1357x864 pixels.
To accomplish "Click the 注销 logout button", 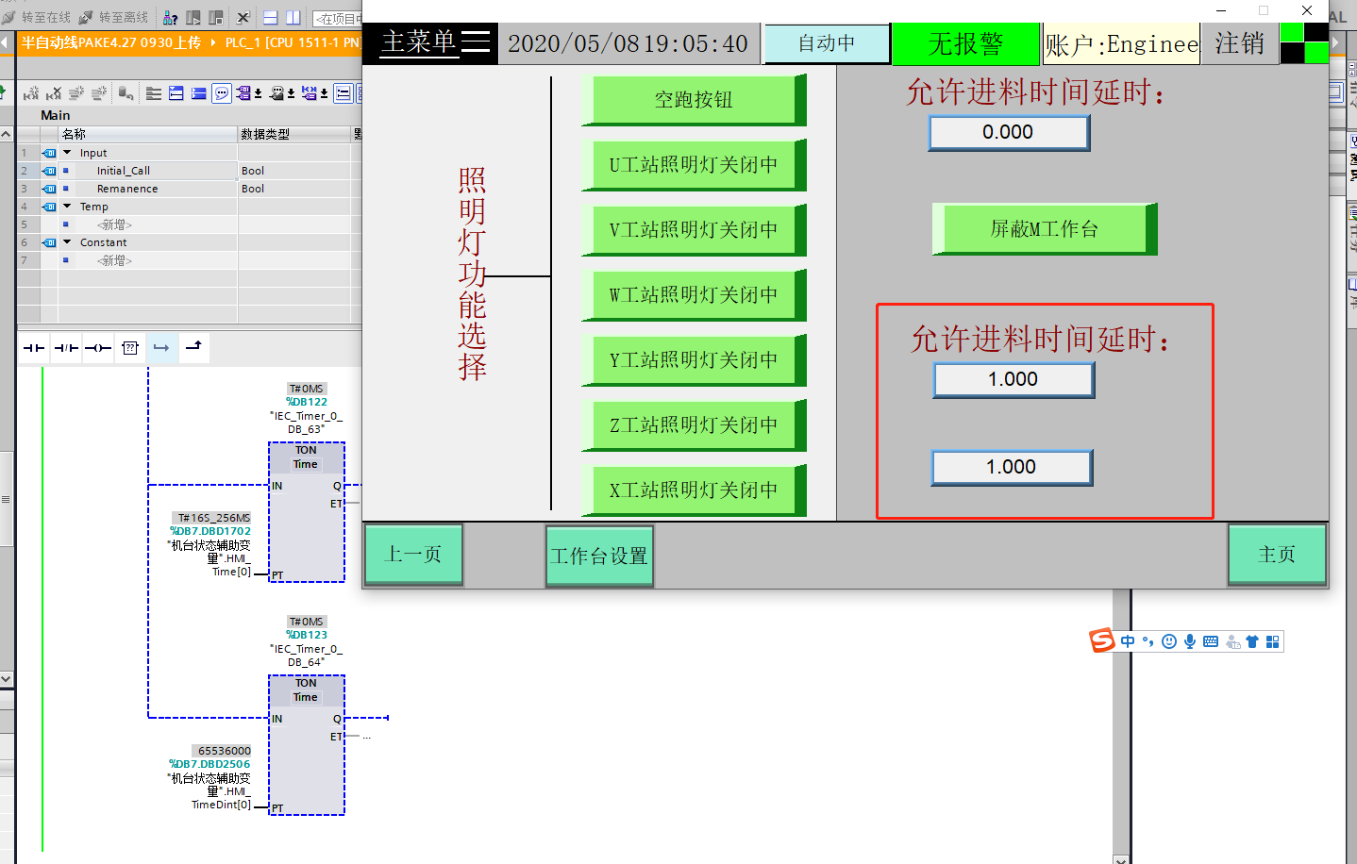I will [x=1239, y=43].
